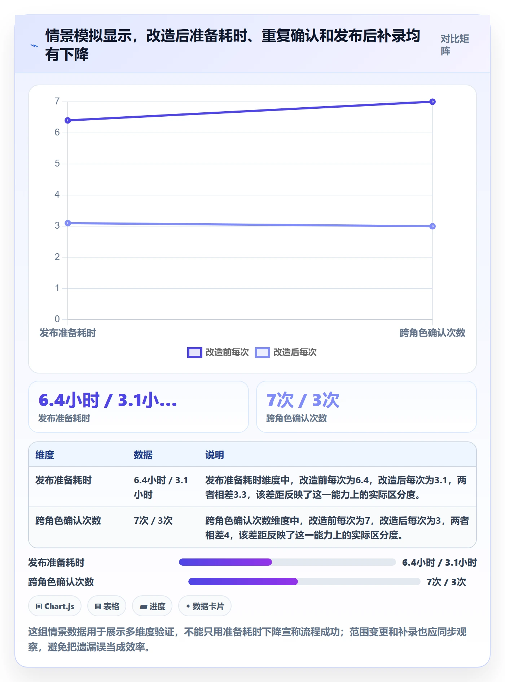This screenshot has height=682, width=505.
Task: Click the y-axis tick label 7
Action: pyautogui.click(x=57, y=101)
